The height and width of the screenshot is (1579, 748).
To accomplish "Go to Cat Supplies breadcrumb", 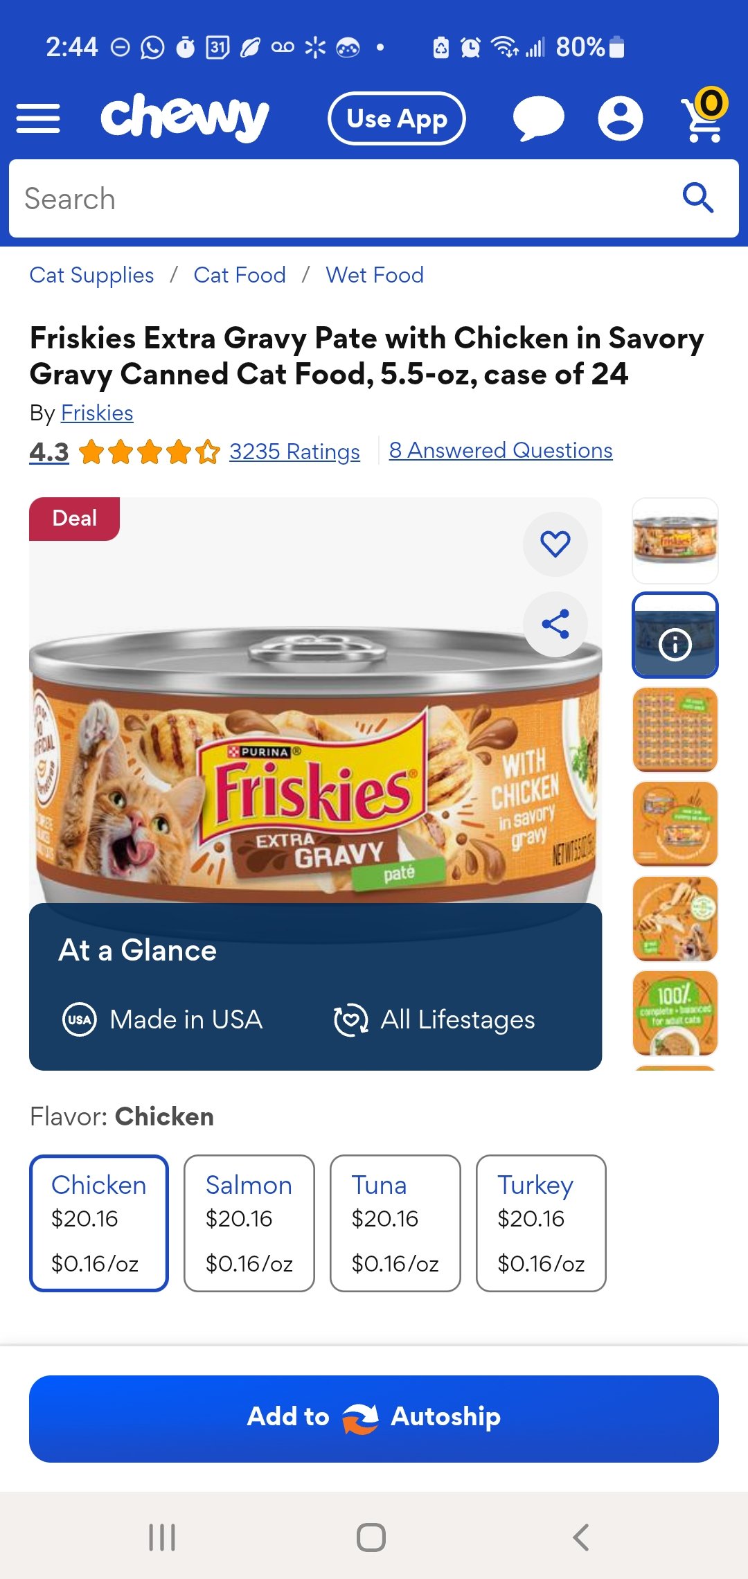I will pos(91,275).
